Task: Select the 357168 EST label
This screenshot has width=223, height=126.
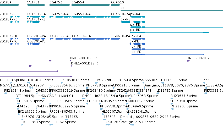Action: coord(72,117)
